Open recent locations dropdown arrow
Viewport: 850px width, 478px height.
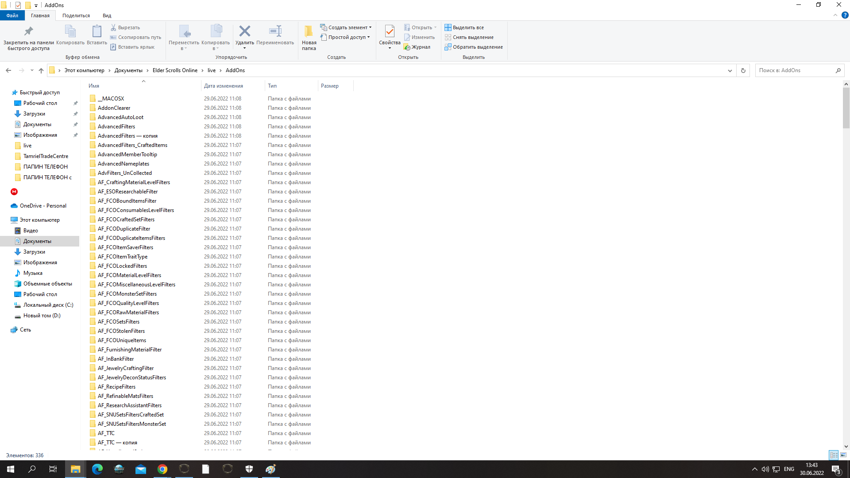click(x=32, y=70)
